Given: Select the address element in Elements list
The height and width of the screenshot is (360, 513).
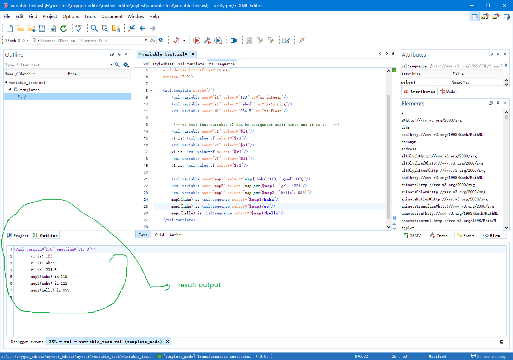Looking at the screenshot, I should [x=409, y=149].
